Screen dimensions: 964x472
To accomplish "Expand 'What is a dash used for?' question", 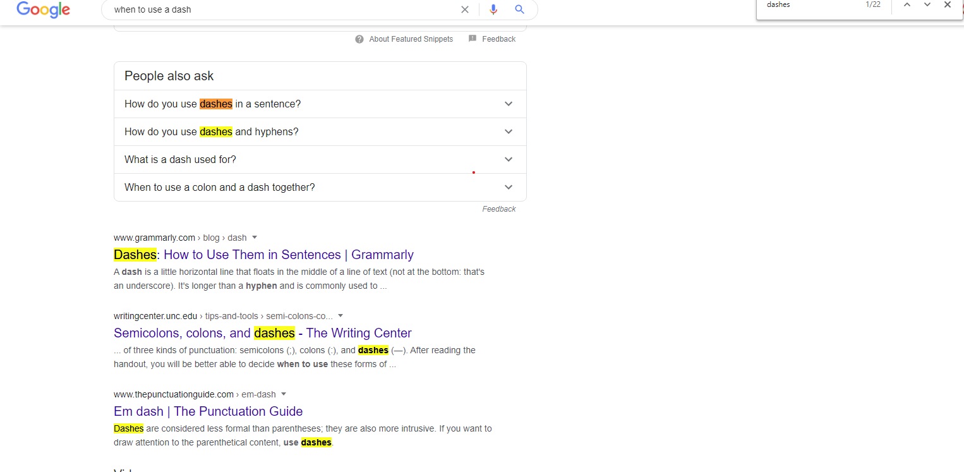I will (x=320, y=159).
